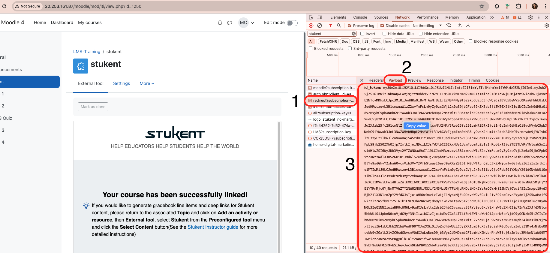Viewport: 550px width, 253px height.
Task: Toggle the DevTools device toolbar icon
Action: click(x=320, y=17)
